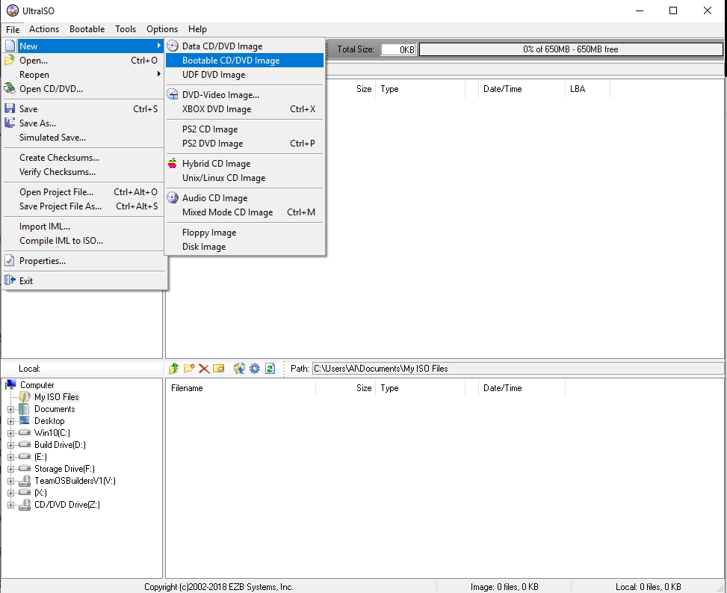Go up one folder in Local toolbar

click(x=174, y=369)
